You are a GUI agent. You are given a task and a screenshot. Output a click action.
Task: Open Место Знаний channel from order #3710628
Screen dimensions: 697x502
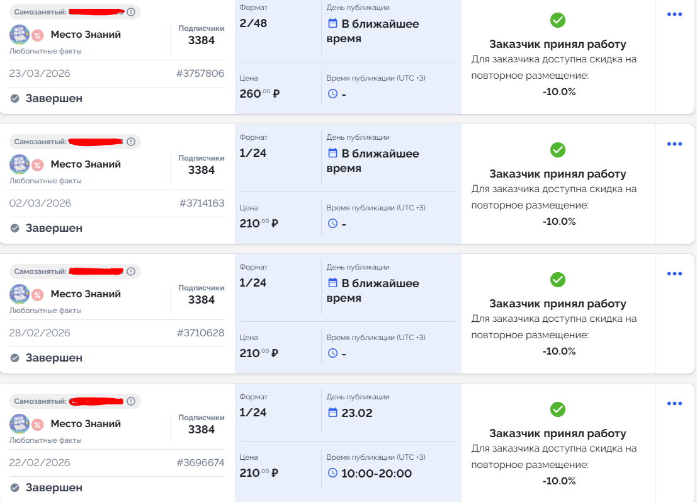(86, 294)
